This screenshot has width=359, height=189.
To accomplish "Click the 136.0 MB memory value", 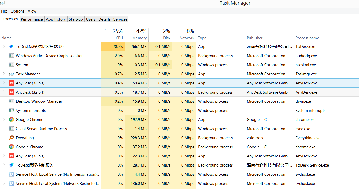I will click(x=139, y=184).
